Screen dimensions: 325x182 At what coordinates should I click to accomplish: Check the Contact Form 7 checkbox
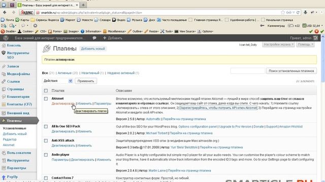coord(46,178)
